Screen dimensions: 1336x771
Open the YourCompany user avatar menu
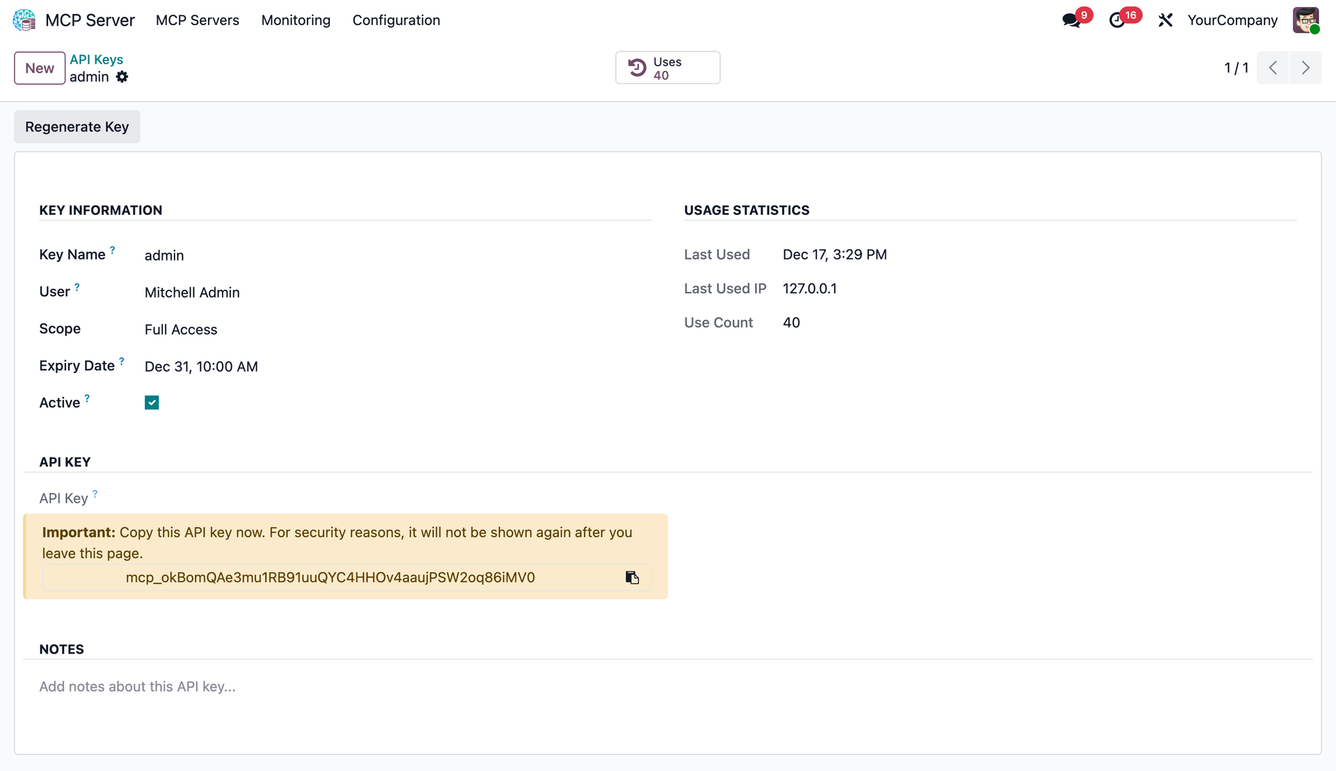(1307, 20)
